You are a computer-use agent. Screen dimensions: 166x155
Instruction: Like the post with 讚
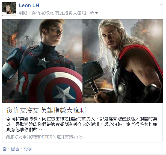pos(4,149)
